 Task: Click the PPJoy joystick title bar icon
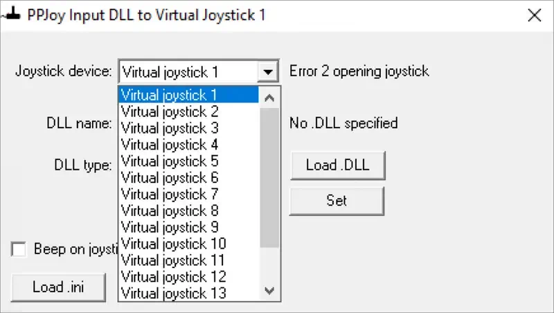[12, 15]
